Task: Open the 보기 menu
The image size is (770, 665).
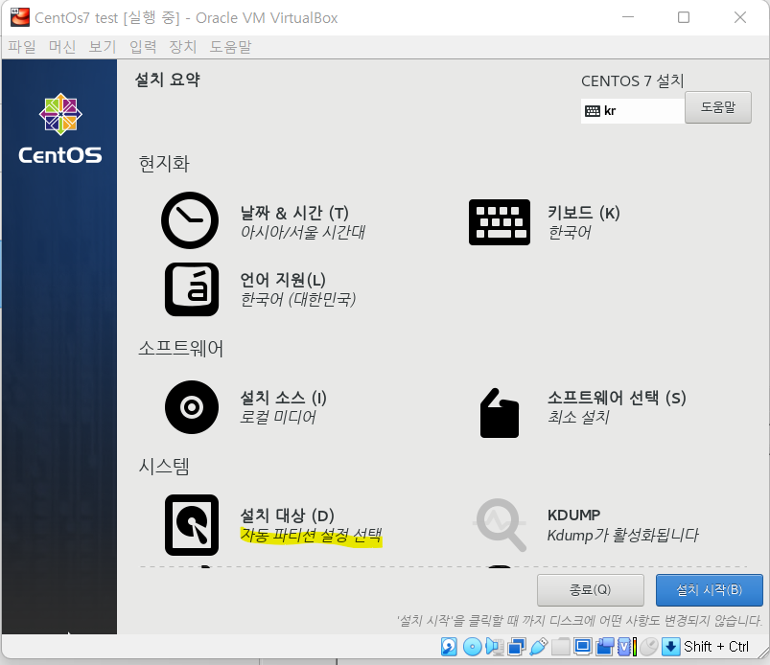Action: [103, 47]
